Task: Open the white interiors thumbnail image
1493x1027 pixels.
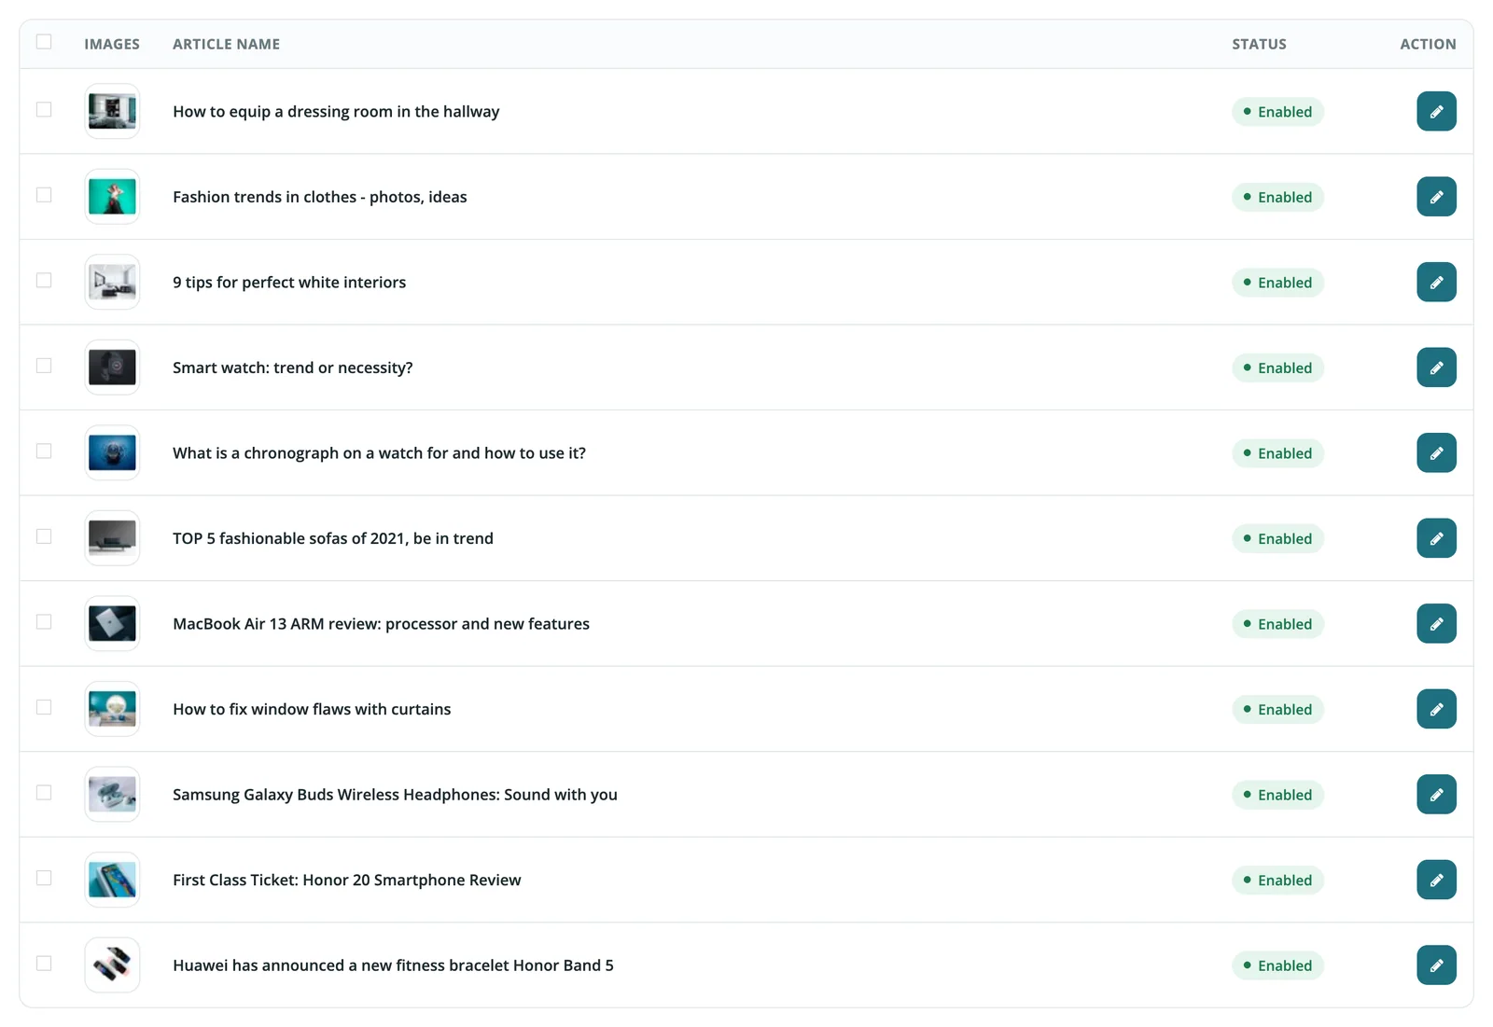Action: [112, 282]
